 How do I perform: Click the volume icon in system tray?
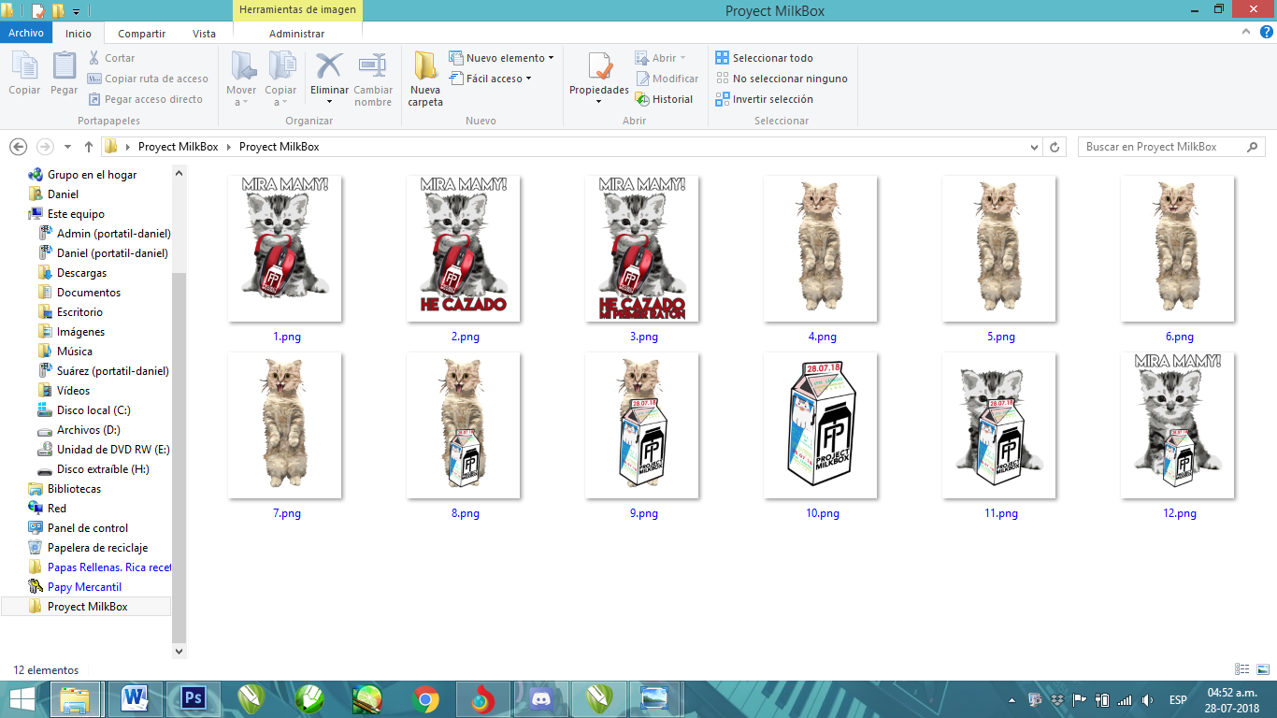coord(1147,699)
